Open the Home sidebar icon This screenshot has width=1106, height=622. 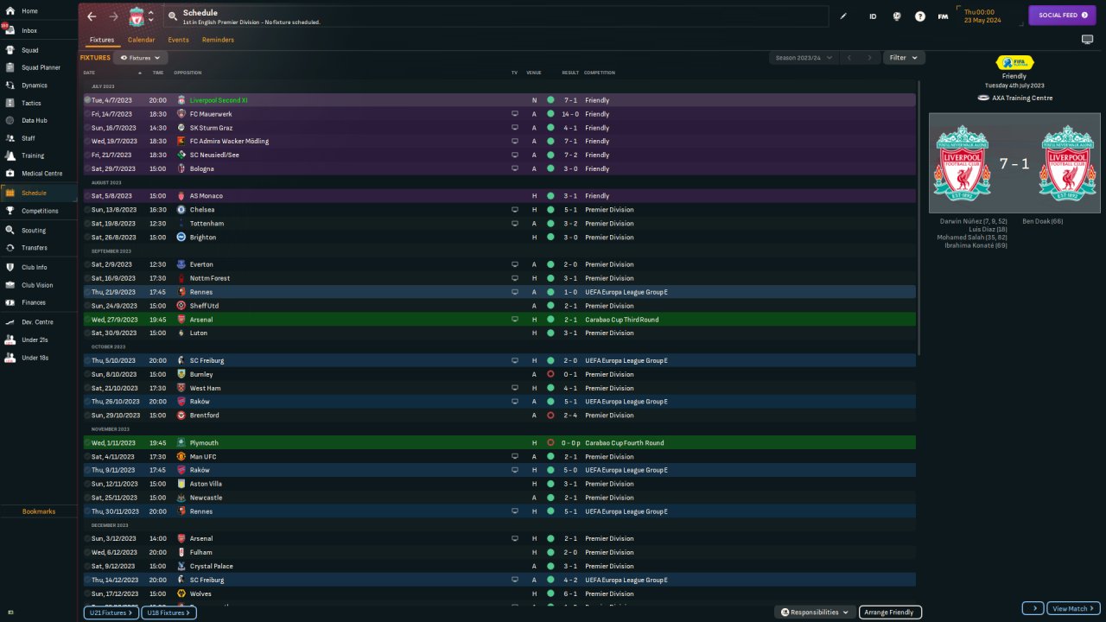pos(10,11)
